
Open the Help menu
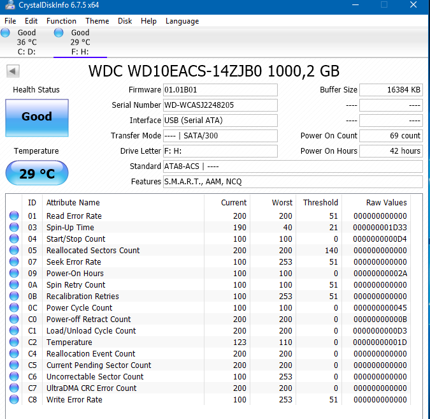click(x=148, y=21)
